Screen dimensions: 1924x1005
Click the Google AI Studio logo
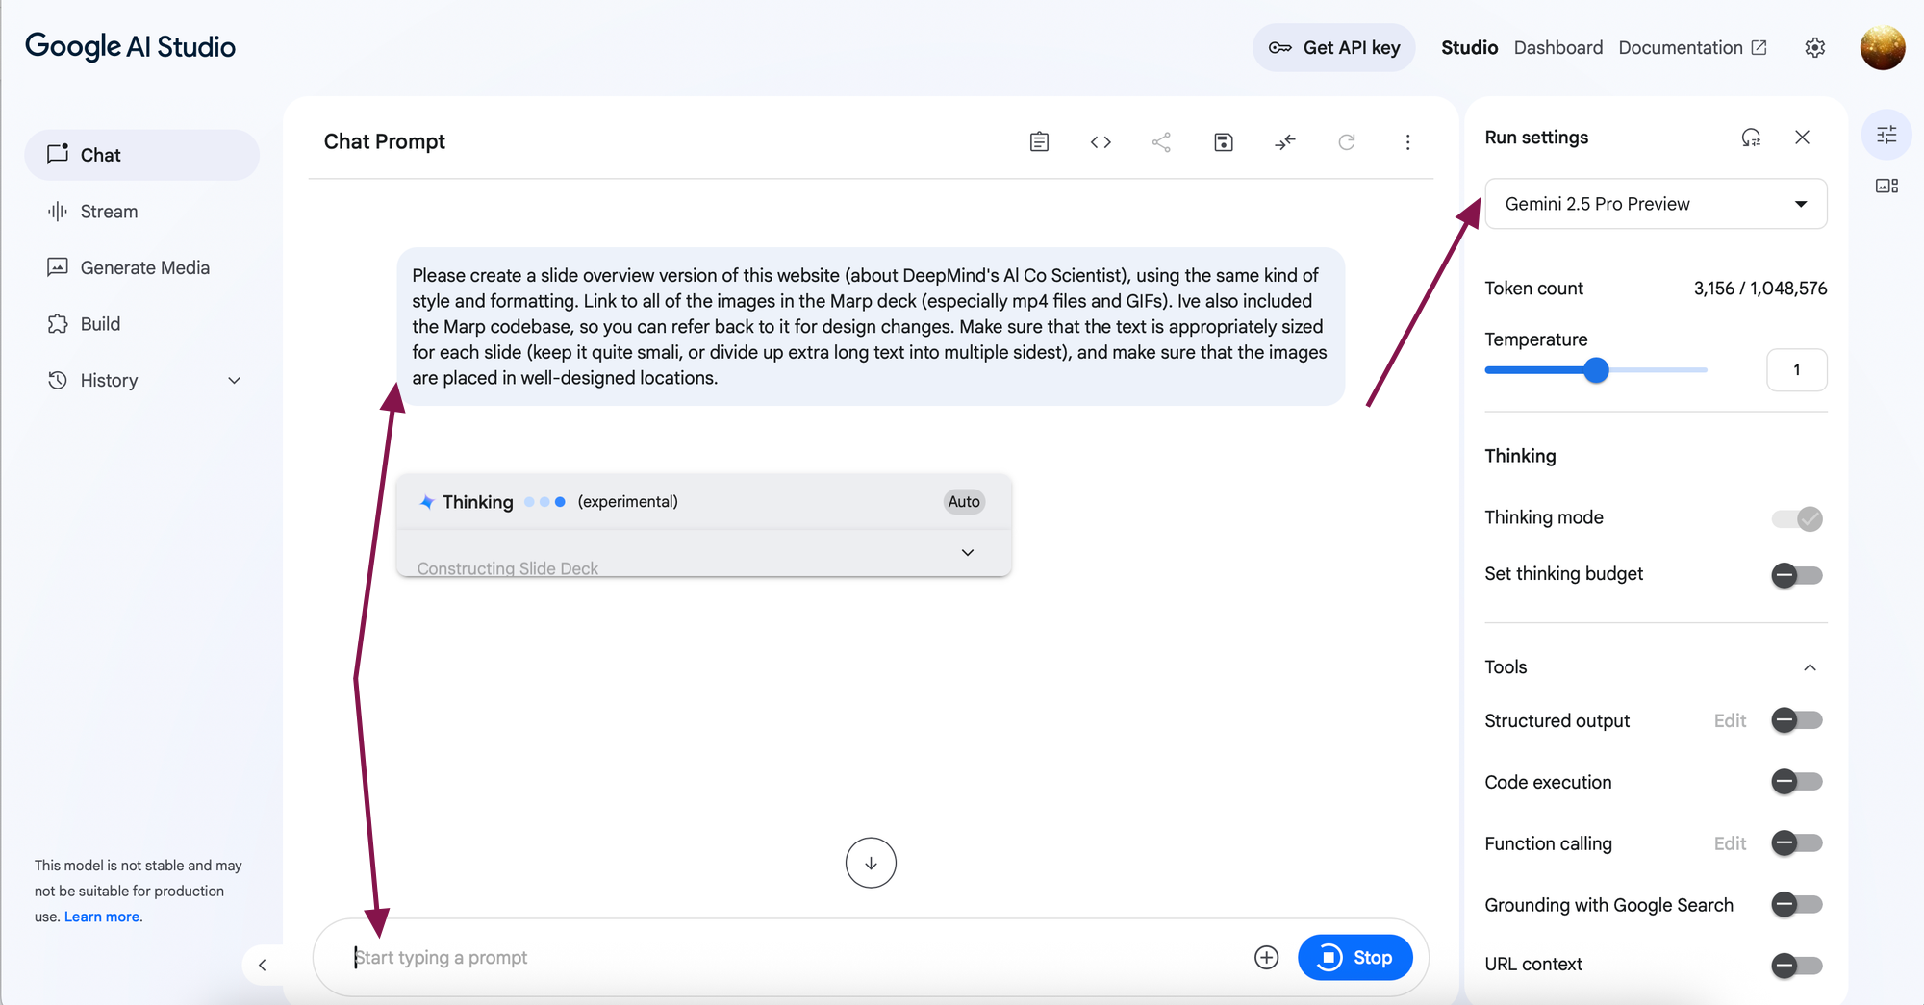point(130,47)
